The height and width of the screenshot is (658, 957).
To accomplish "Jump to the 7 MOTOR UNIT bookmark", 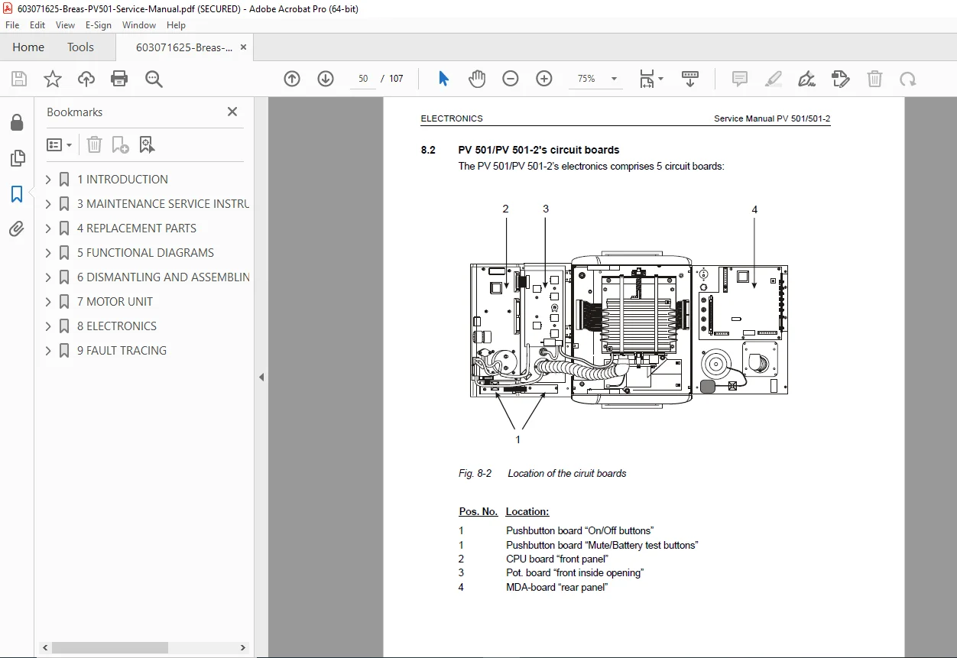I will [x=115, y=302].
